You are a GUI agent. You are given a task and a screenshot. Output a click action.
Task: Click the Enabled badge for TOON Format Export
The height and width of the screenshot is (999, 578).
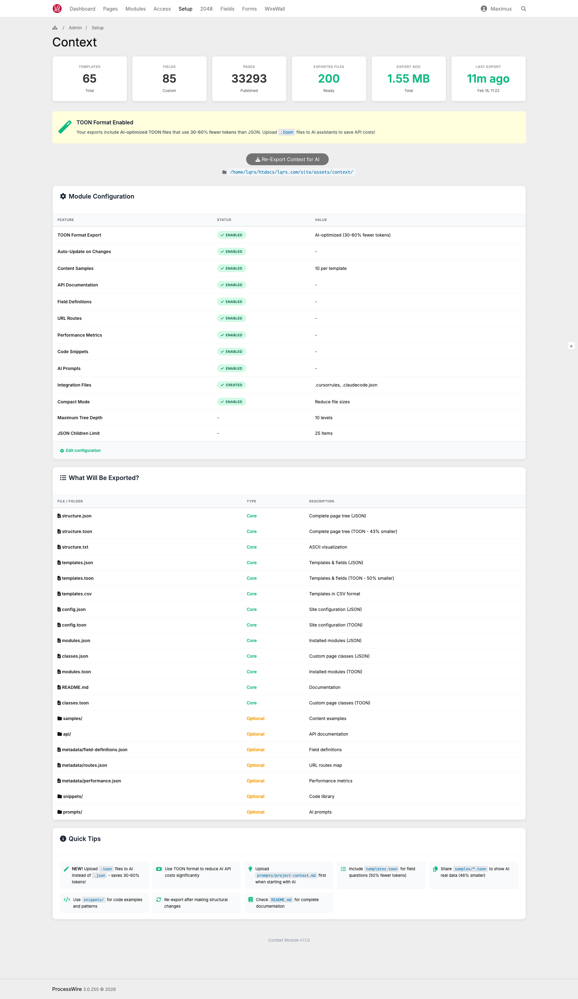pyautogui.click(x=232, y=235)
